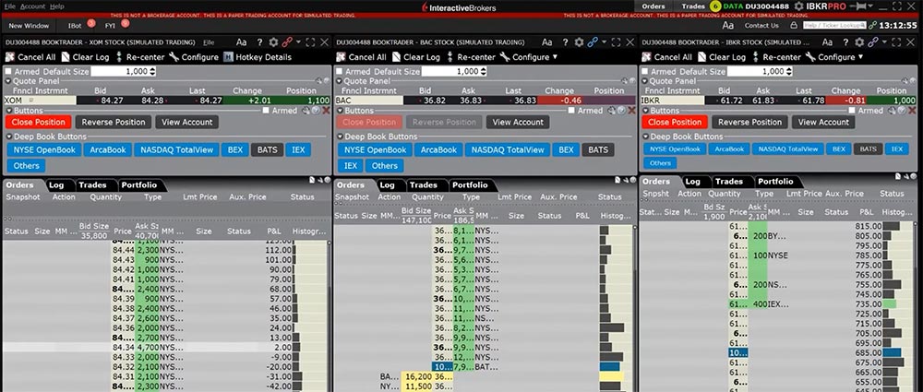This screenshot has height=392, width=923.
Task: Click yellow notification badge next to DATA
Action: coord(715,6)
